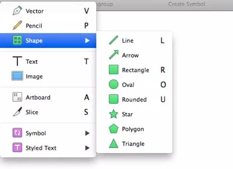Click the Slice knife icon

pos(17,112)
